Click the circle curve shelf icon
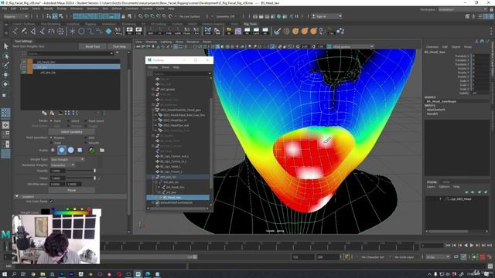This screenshot has height=278, width=495. click(x=81, y=31)
